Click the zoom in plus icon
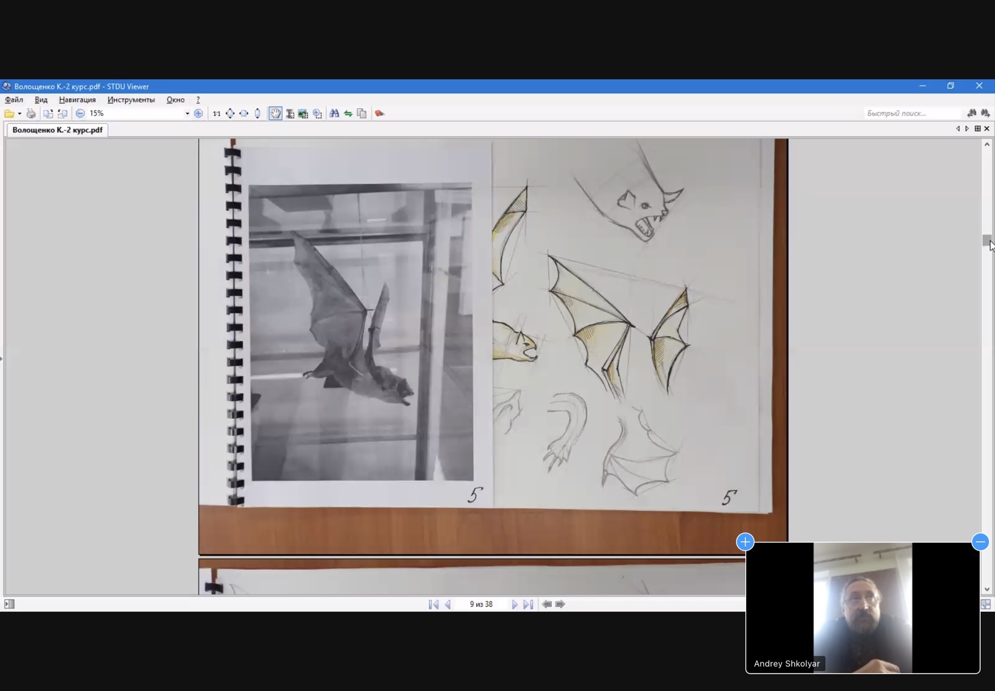Image resolution: width=995 pixels, height=691 pixels. pyautogui.click(x=198, y=114)
